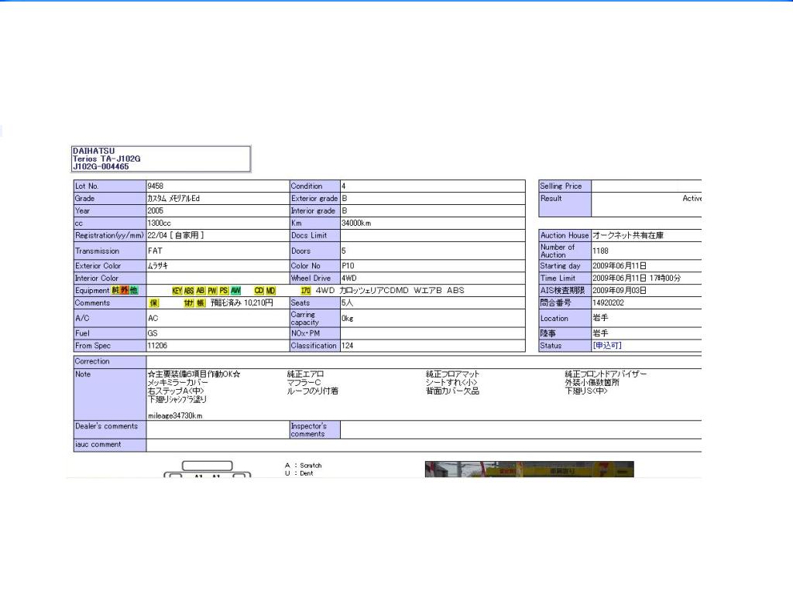Click the PW power window badge

pyautogui.click(x=212, y=291)
